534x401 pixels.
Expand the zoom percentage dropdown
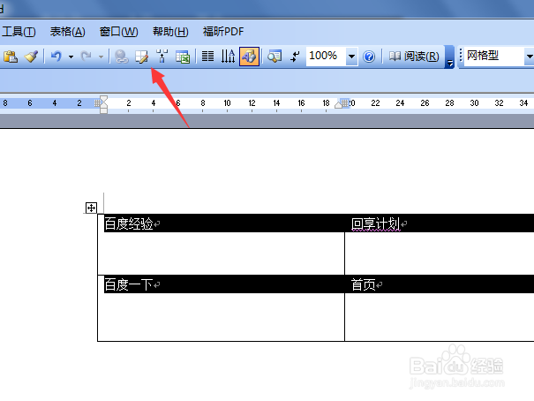click(352, 57)
